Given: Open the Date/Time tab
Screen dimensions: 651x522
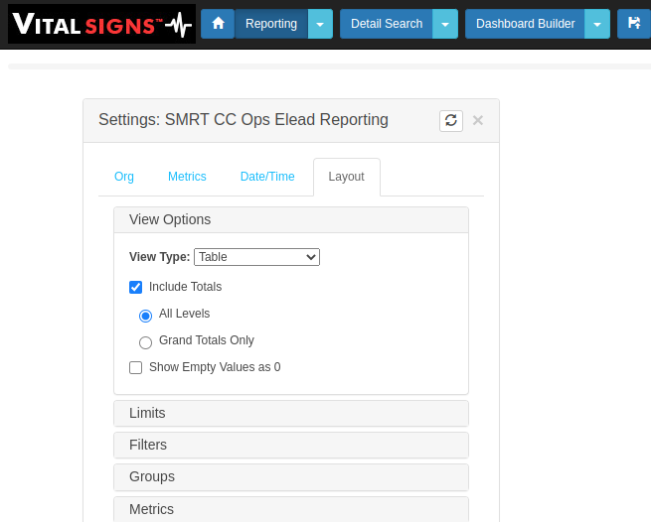Looking at the screenshot, I should (267, 177).
